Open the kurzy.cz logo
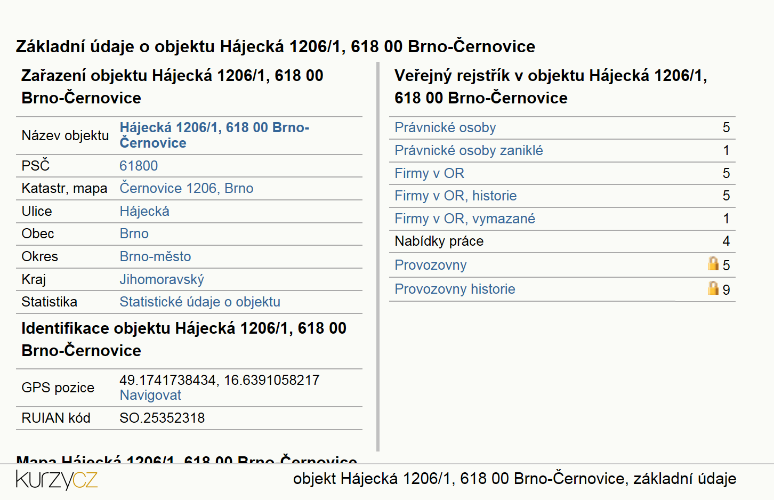Image resolution: width=774 pixels, height=500 pixels. point(57,479)
